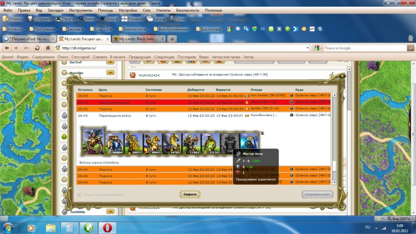Viewport: 416px width, 234px height.
Task: Click the Печать toolbar button
Action: 66,19
